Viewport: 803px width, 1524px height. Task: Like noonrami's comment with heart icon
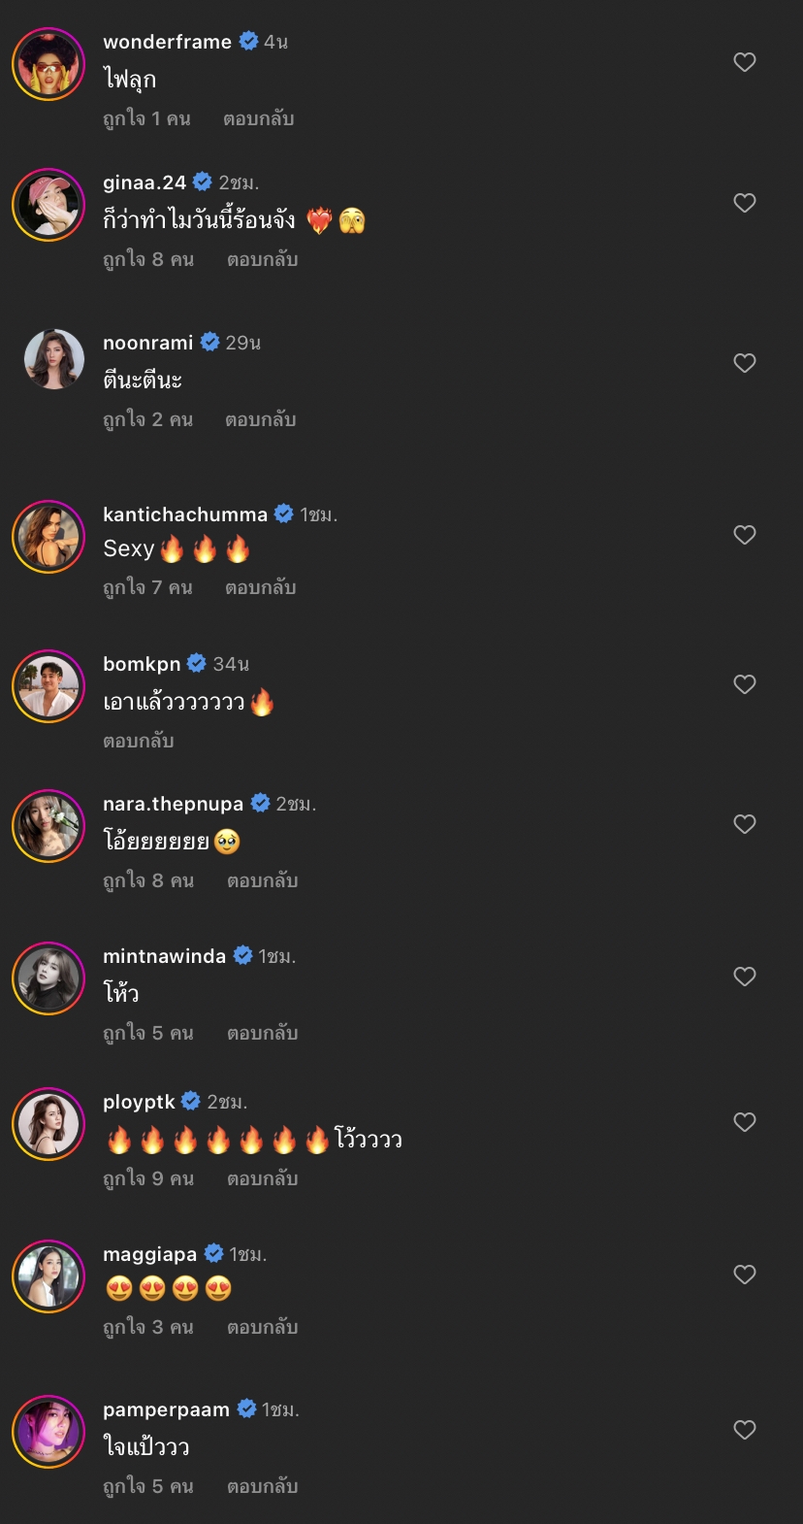click(x=745, y=364)
